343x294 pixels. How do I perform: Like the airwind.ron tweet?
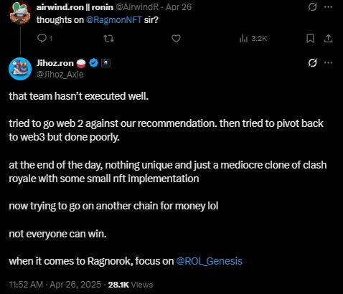(177, 38)
